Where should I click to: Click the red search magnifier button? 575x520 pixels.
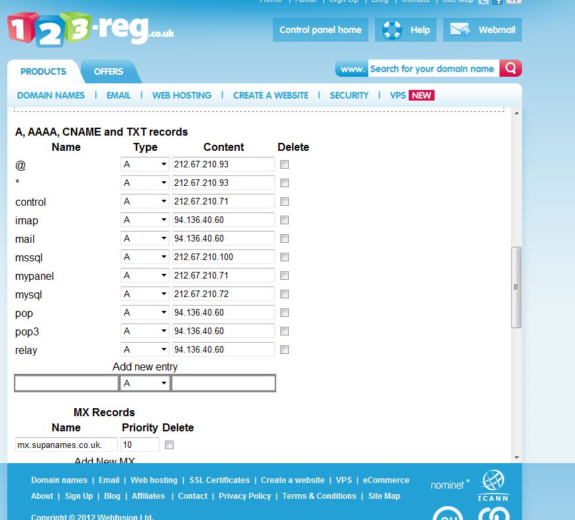point(511,69)
